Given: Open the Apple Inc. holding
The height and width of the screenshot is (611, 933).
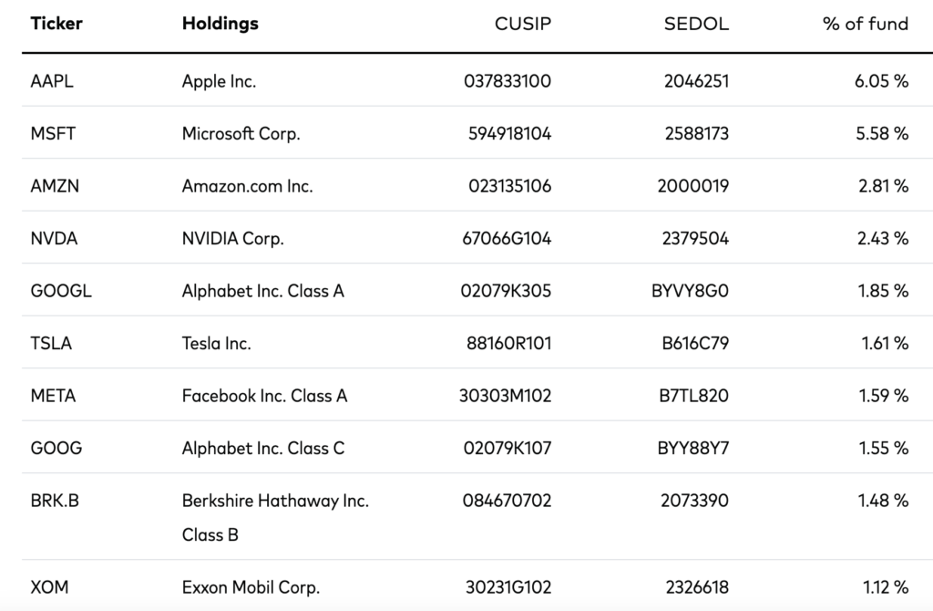Looking at the screenshot, I should click(219, 81).
